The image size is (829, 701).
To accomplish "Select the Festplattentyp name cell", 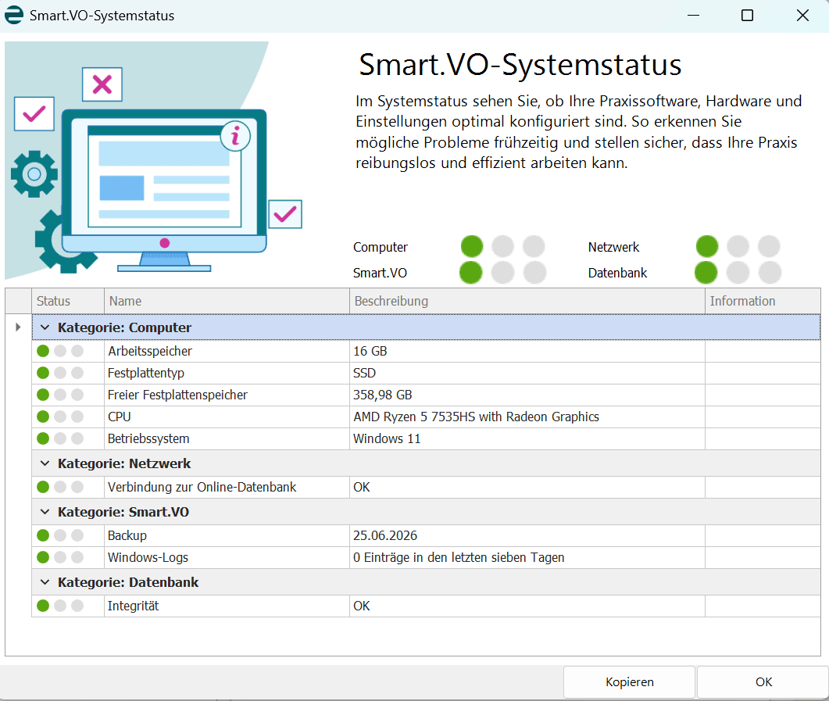I will click(227, 373).
